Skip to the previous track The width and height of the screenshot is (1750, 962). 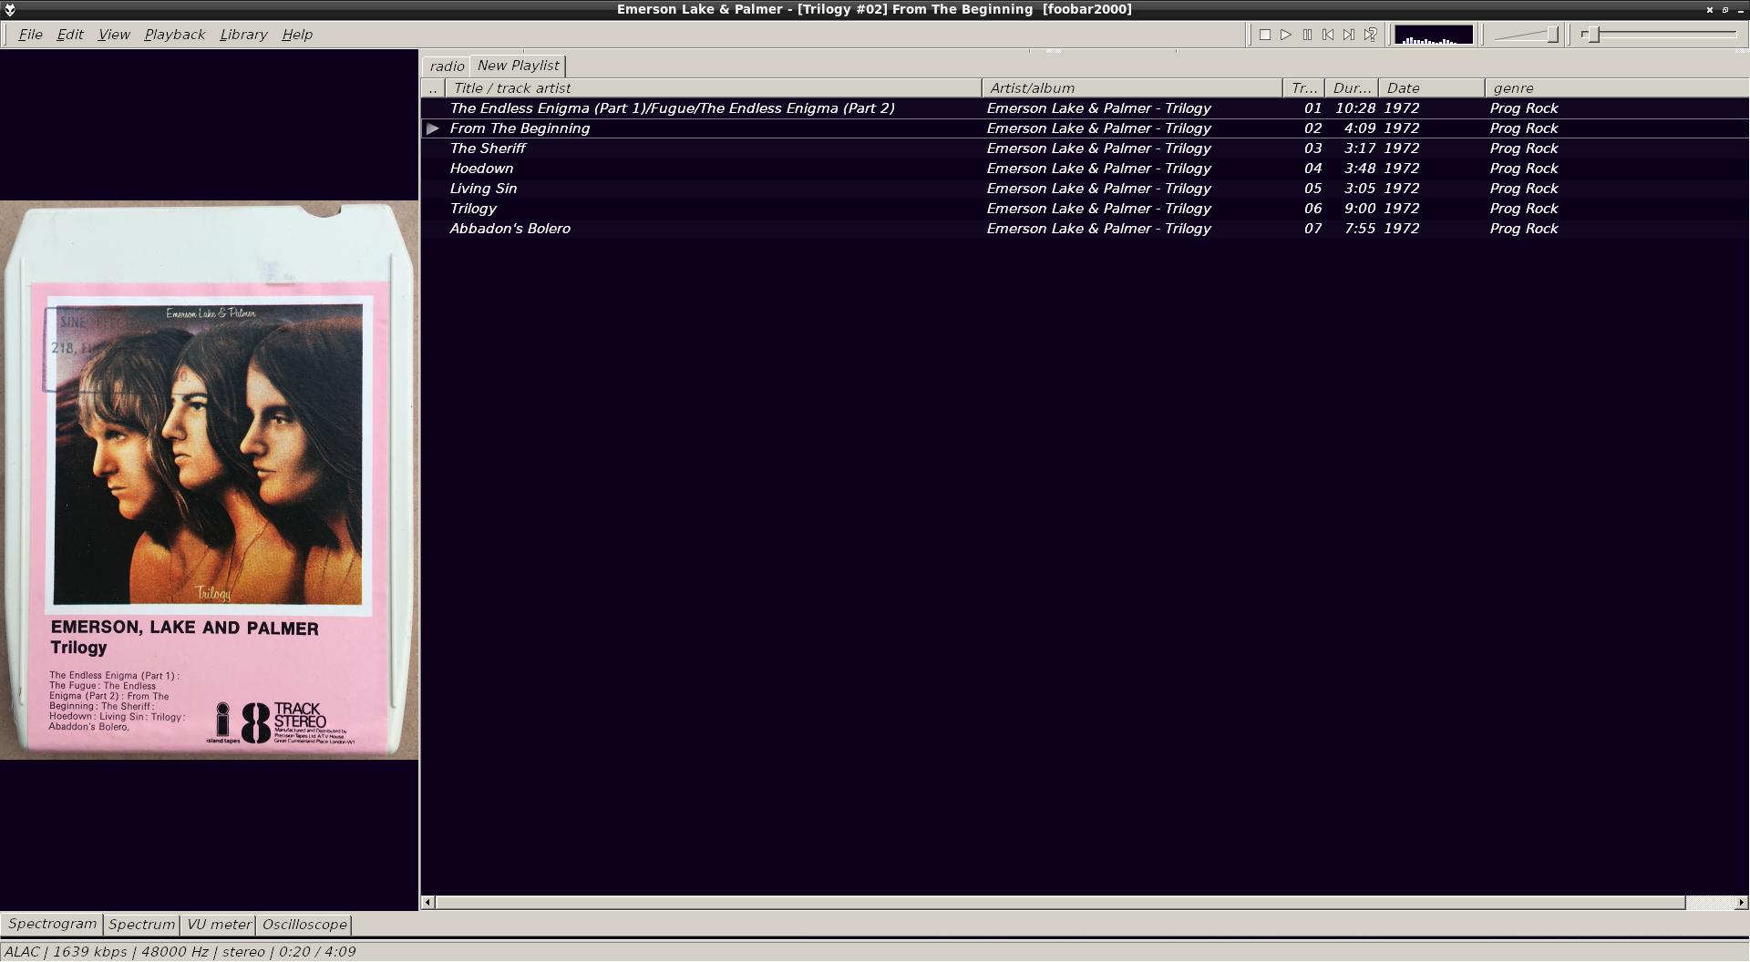1328,35
